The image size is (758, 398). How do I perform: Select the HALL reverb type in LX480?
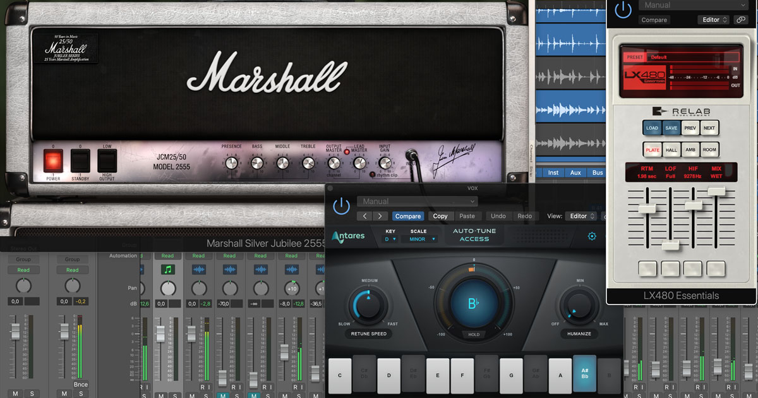[671, 150]
